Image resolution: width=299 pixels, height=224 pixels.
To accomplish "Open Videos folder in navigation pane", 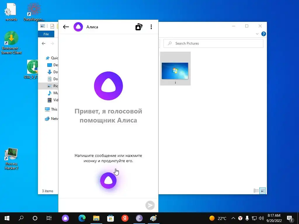I will [53, 100].
